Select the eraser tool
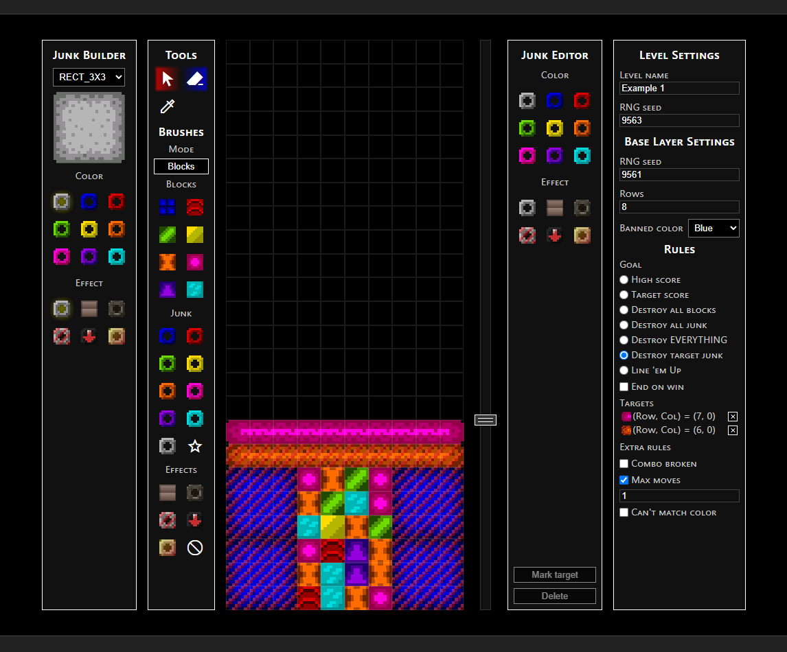The image size is (787, 652). [195, 79]
